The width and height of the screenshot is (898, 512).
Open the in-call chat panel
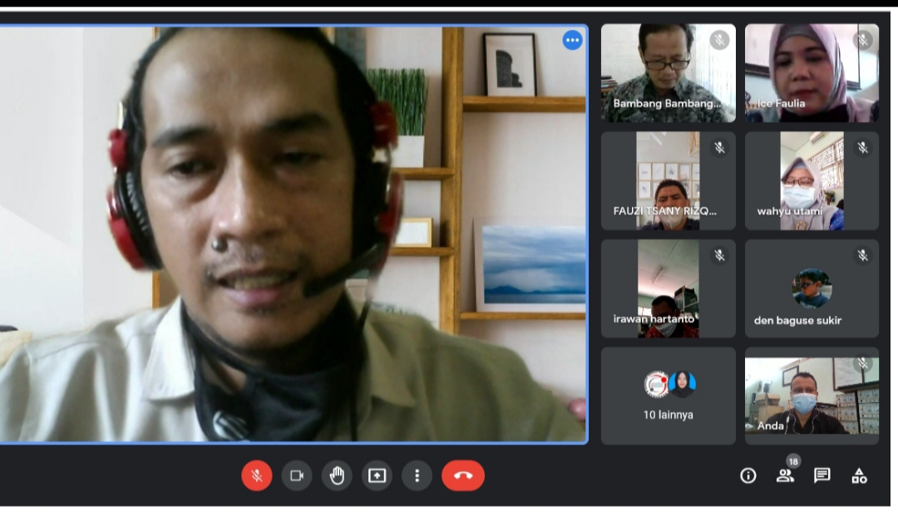point(822,475)
